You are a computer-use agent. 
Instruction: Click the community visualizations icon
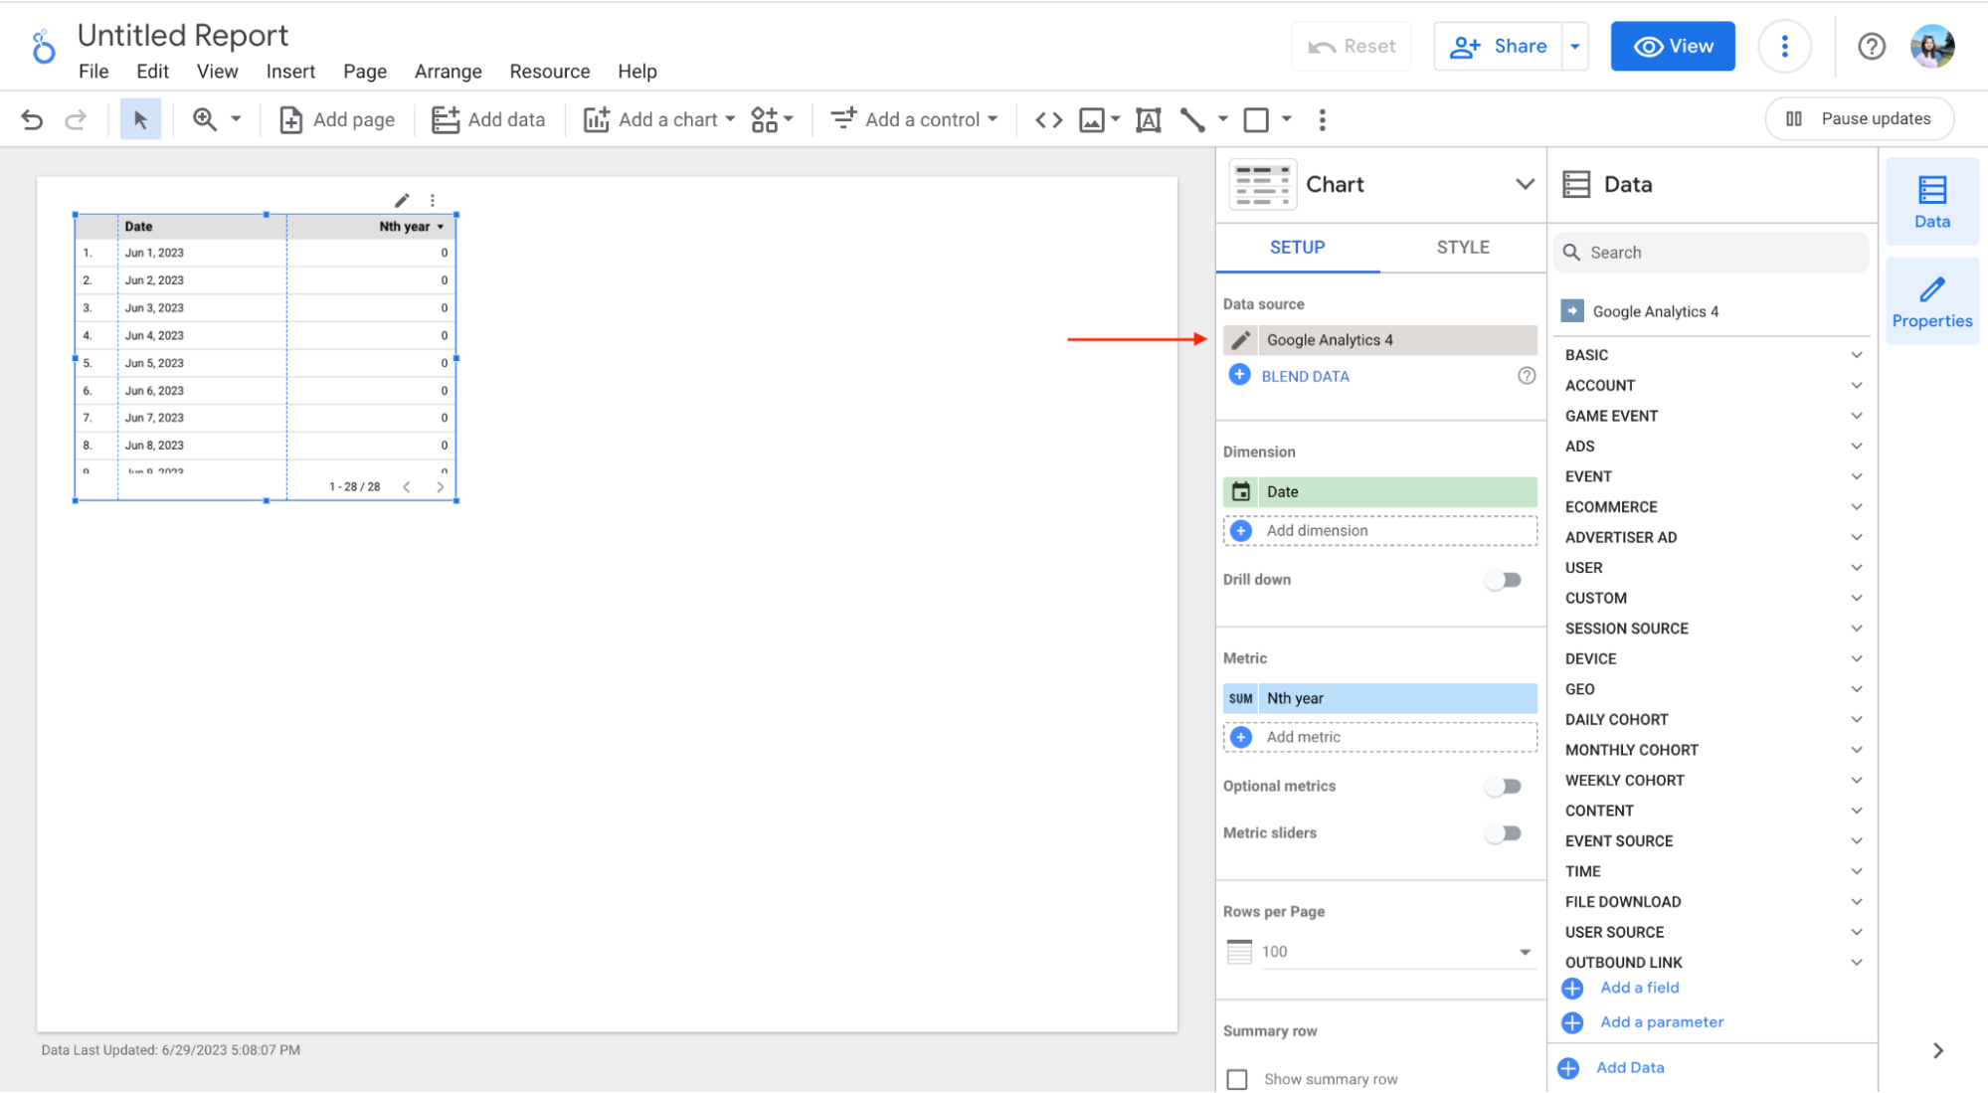coord(764,119)
